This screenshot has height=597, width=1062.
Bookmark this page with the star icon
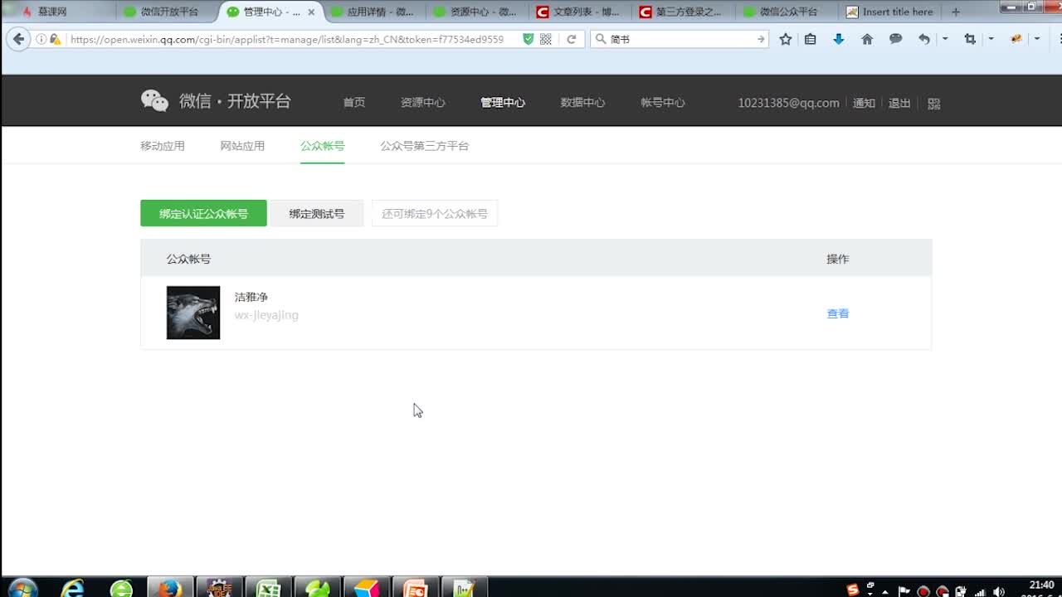click(x=786, y=39)
